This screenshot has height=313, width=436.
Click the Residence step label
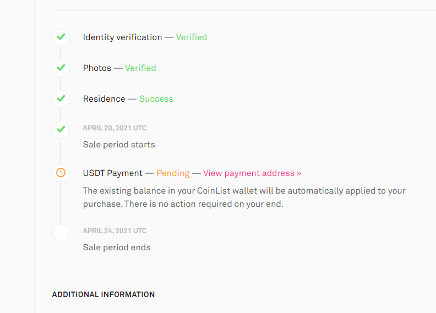coord(104,99)
